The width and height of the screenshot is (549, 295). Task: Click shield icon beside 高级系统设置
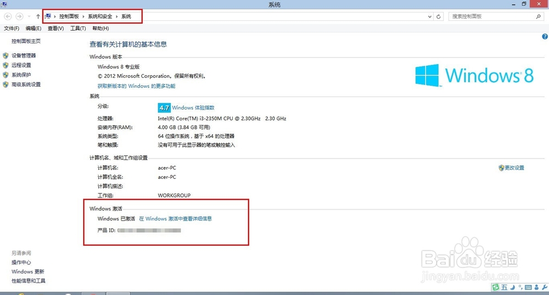click(5, 84)
